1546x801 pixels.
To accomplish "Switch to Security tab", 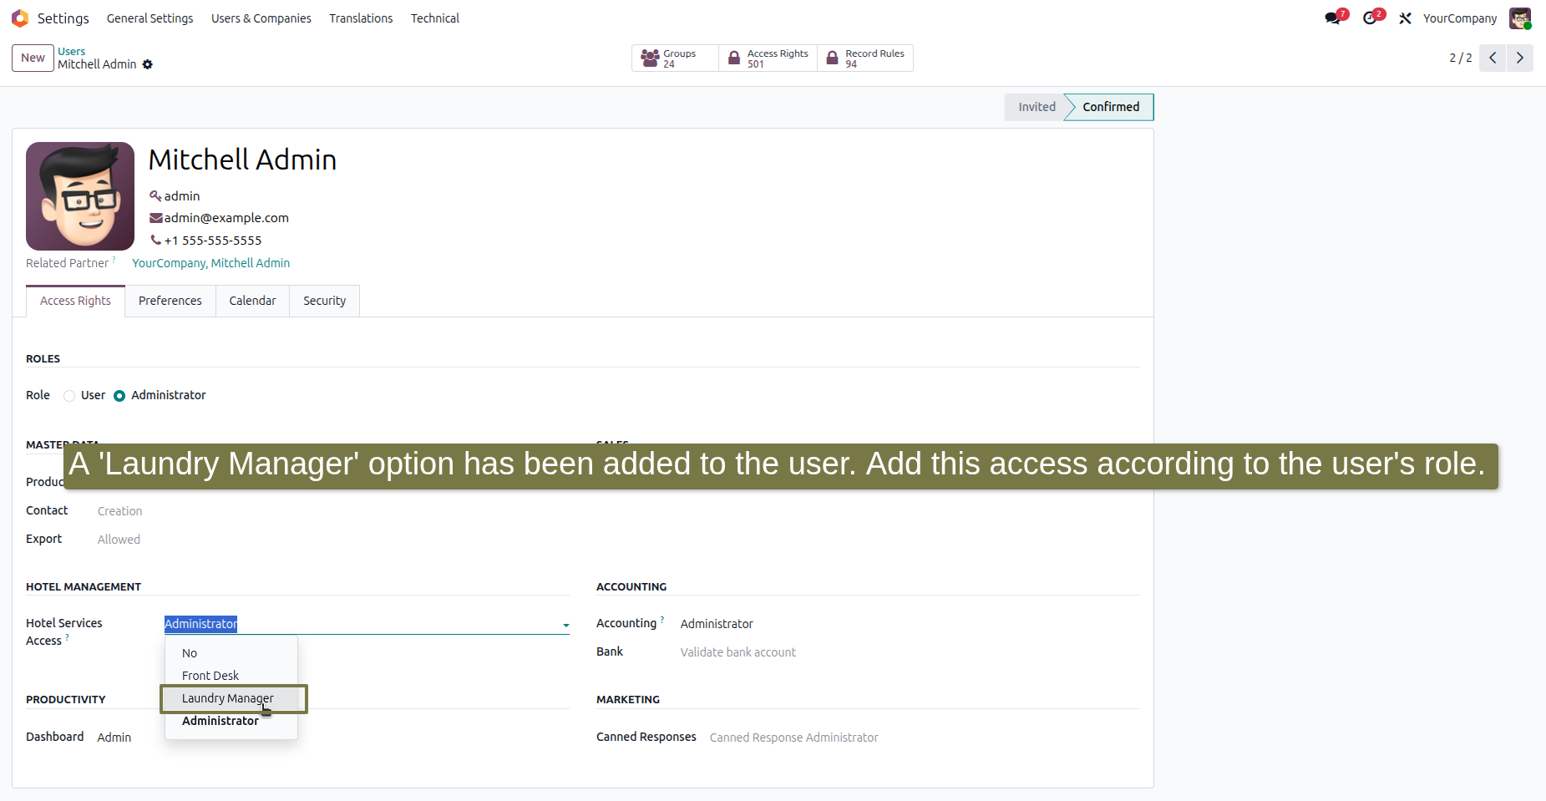I will 324,301.
